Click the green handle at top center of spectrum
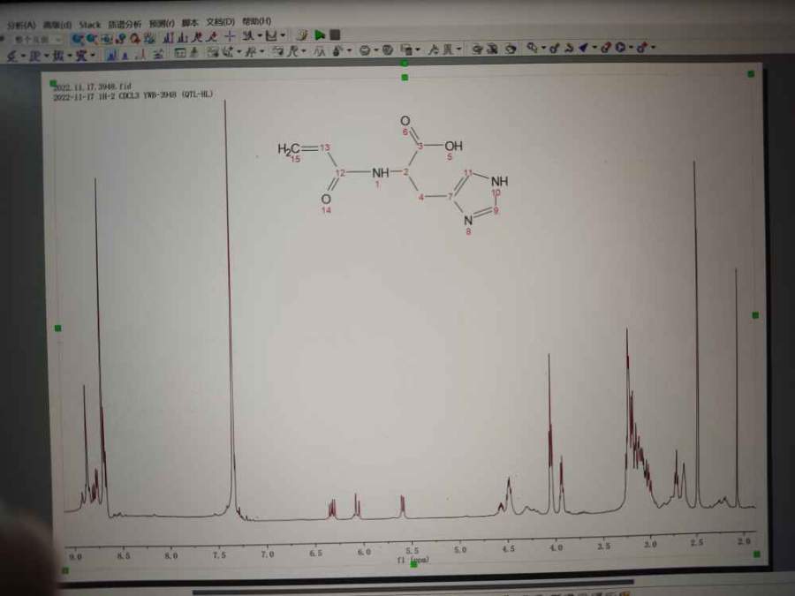Screen dimensions: 795x596 (x=405, y=77)
